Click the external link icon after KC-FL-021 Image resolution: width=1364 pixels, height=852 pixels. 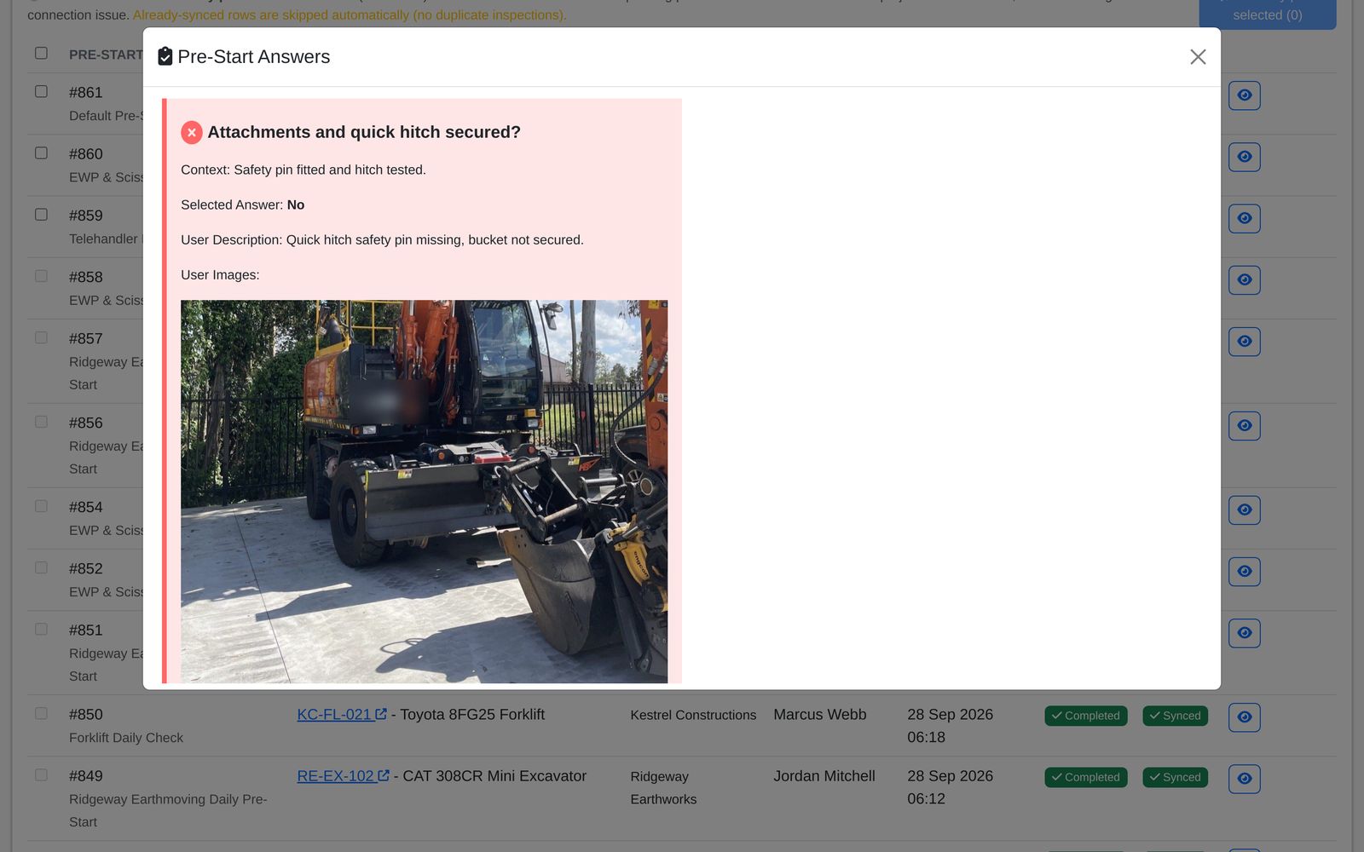coord(381,714)
